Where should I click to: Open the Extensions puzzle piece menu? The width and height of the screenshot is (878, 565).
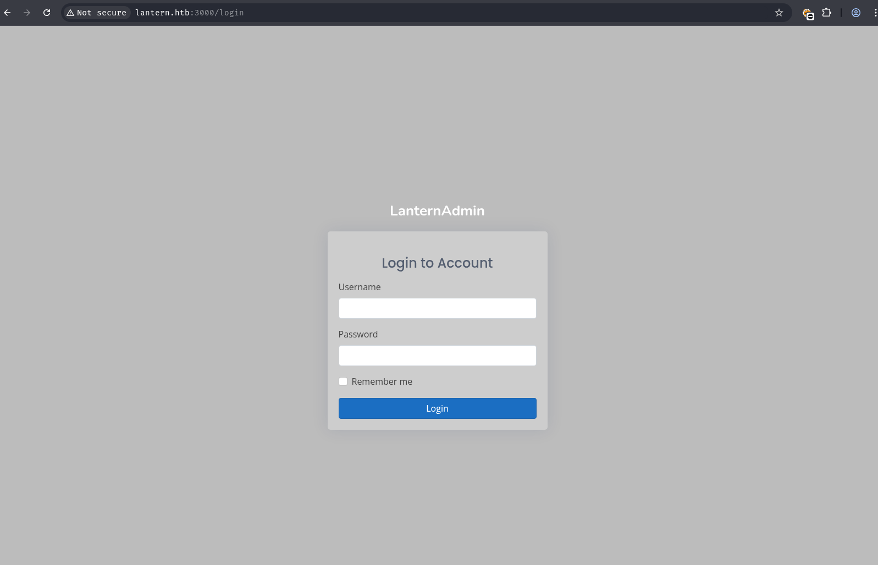pos(826,13)
